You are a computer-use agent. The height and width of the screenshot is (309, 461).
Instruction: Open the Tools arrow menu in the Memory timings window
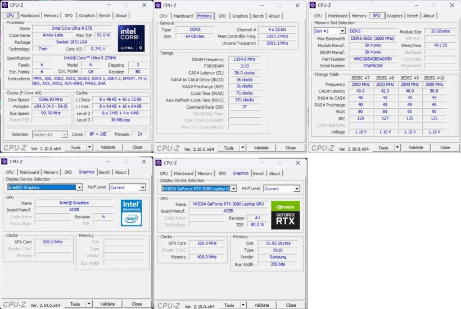(242, 147)
